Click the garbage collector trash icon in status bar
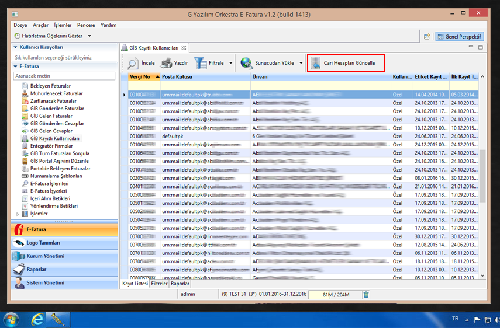The height and width of the screenshot is (328, 500). (366, 295)
